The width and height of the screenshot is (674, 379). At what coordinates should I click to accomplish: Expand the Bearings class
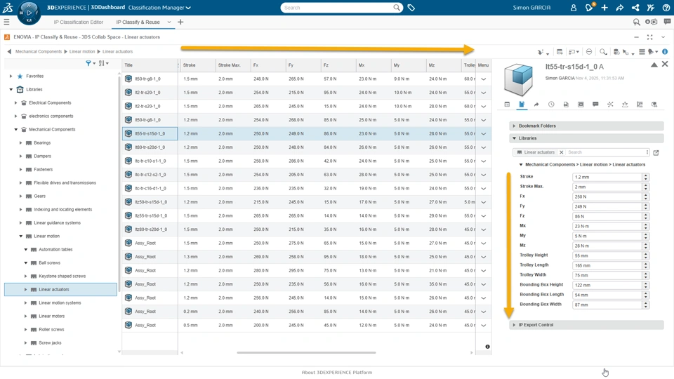[x=20, y=142]
